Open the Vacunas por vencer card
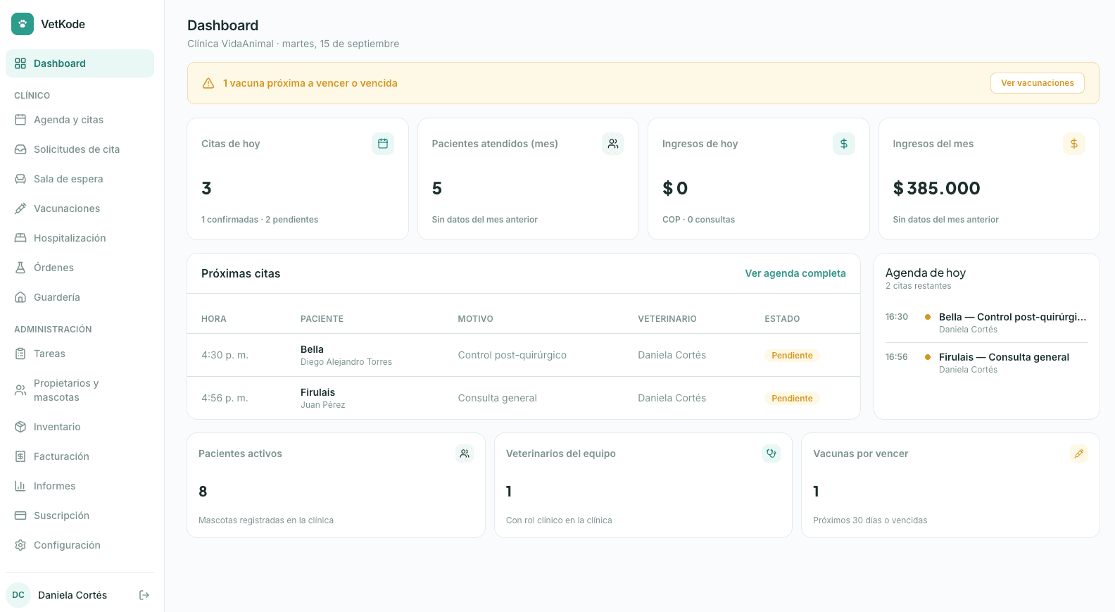This screenshot has height=612, width=1115. [950, 485]
